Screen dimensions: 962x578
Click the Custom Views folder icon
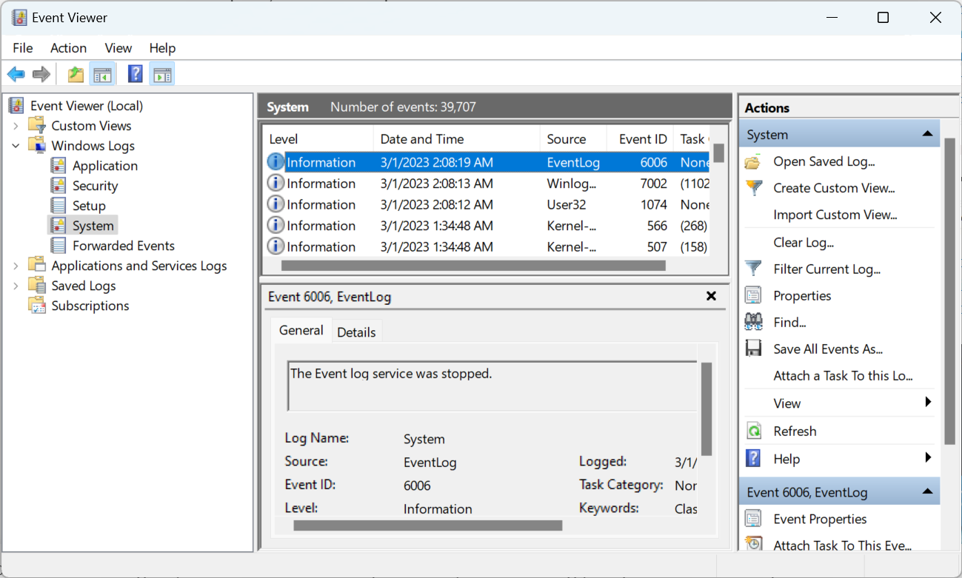(37, 126)
